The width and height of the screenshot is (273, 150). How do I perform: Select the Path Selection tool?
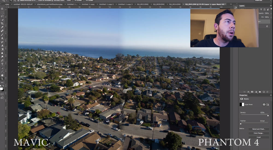pos(2,68)
